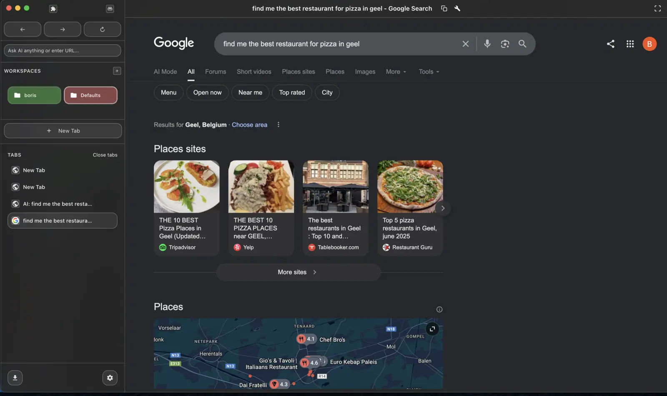Viewport: 667px width, 396px height.
Task: Open sidebar settings gear icon
Action: 110,378
